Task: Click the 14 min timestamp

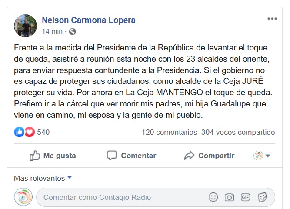Action: (52, 32)
